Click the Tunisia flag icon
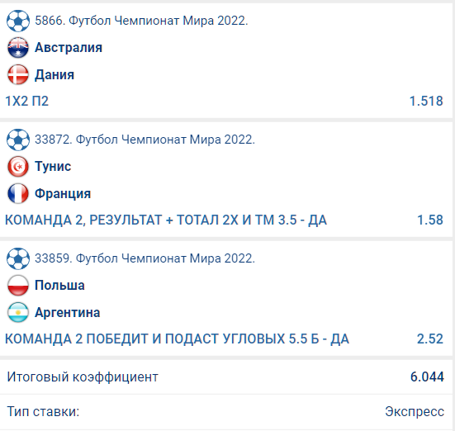The height and width of the screenshot is (431, 455). 18,167
